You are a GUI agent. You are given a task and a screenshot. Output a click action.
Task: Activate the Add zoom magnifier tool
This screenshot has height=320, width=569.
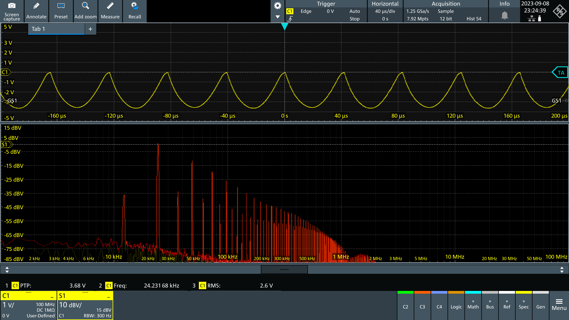tap(86, 11)
